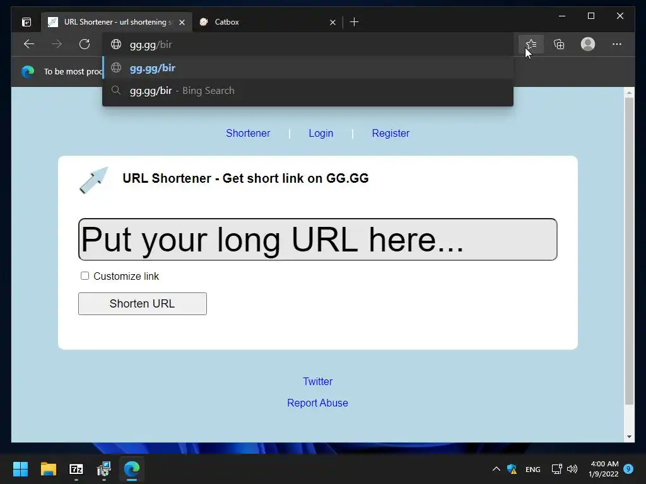This screenshot has height=484, width=646.
Task: Open the Windows Start menu
Action: 20,469
